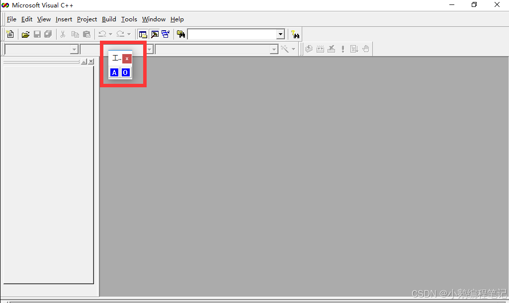
Task: Click the blue O button in floating toolbar
Action: (125, 72)
